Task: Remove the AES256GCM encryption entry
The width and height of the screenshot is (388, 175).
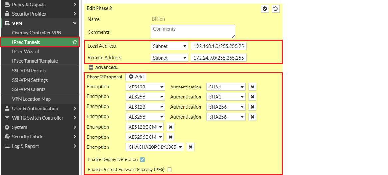Action: point(170,137)
